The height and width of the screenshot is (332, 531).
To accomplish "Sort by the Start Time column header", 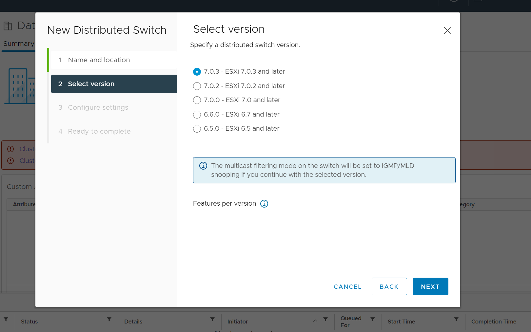I will (x=401, y=322).
